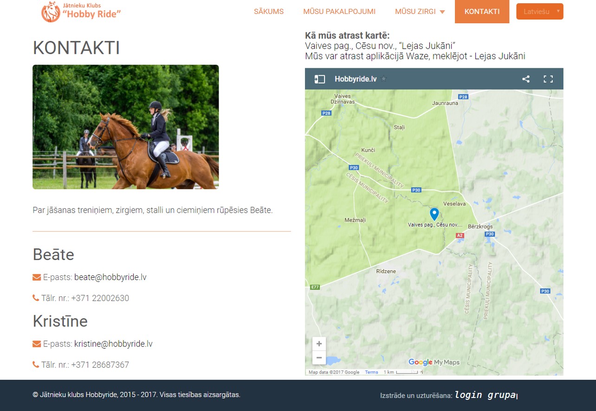Email beate@hobbyride.lv link
Screen dimensions: 596x411
point(110,277)
